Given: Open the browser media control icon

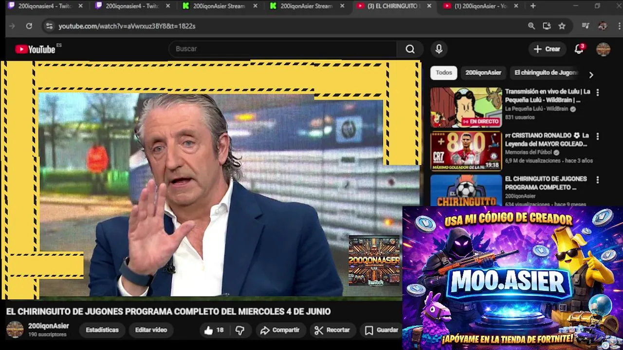Looking at the screenshot, I should pos(586,26).
